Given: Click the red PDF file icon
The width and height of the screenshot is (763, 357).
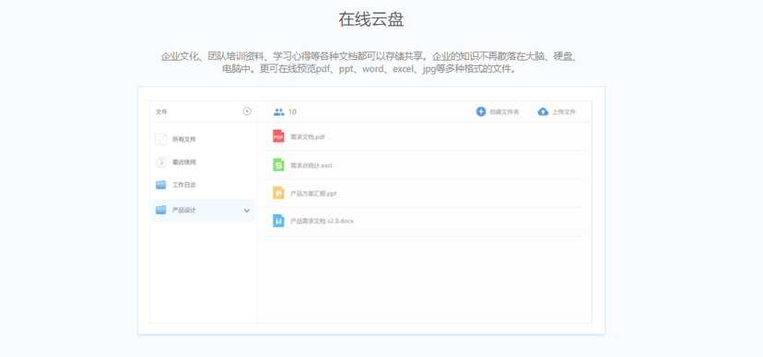Looking at the screenshot, I should [x=278, y=136].
